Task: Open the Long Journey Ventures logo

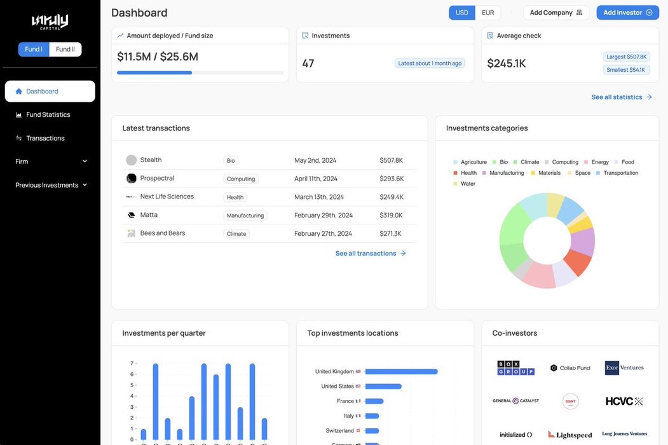Action: 624,434
